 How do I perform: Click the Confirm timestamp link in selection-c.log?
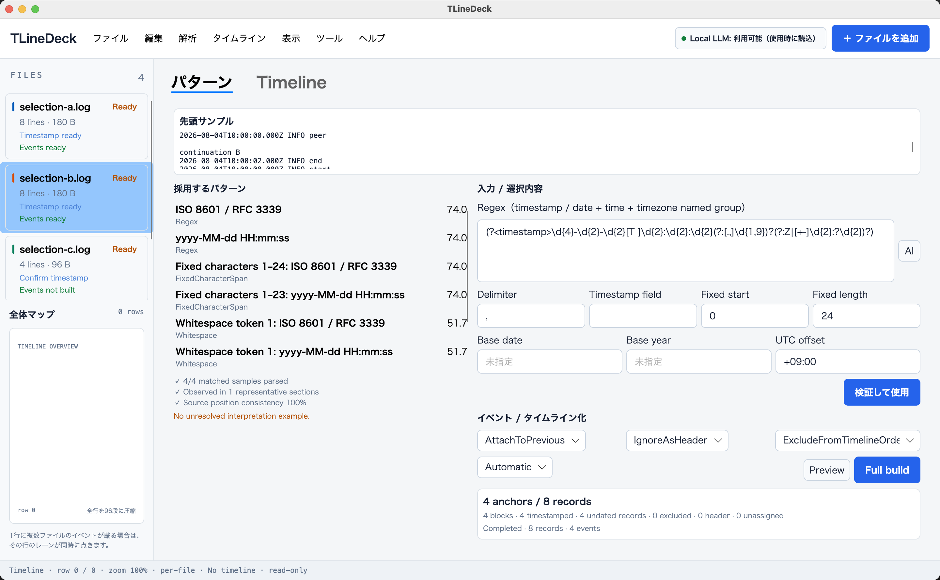(54, 278)
